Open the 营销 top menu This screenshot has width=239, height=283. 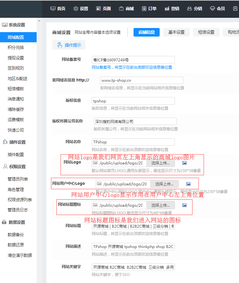pos(172,9)
